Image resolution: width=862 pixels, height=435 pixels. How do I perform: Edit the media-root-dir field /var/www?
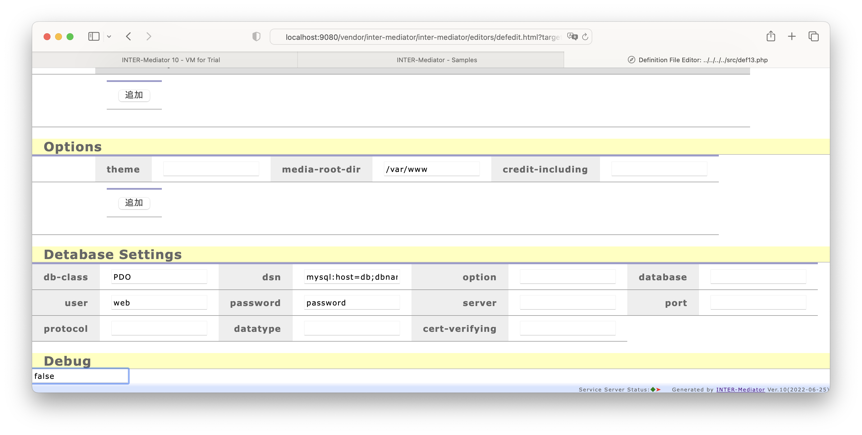coord(432,169)
